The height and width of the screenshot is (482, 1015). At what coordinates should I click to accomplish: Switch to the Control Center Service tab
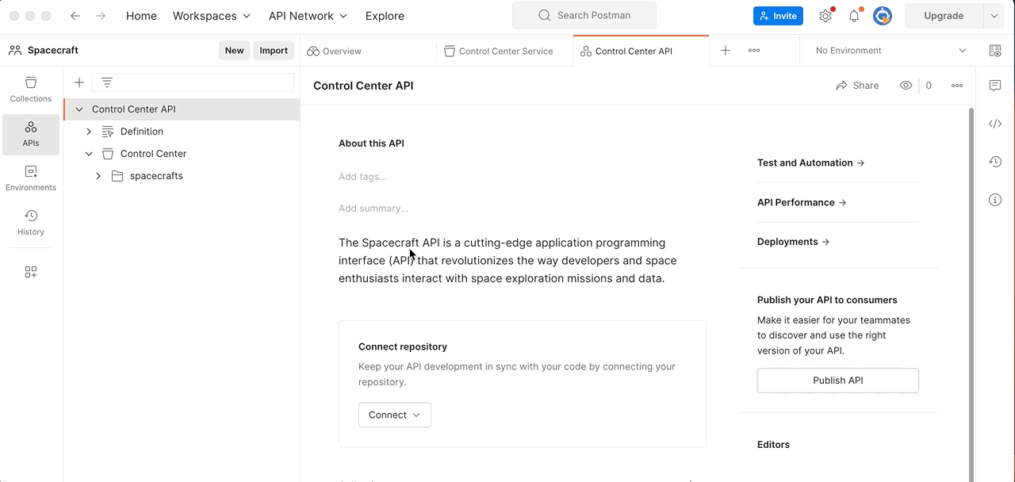click(505, 50)
